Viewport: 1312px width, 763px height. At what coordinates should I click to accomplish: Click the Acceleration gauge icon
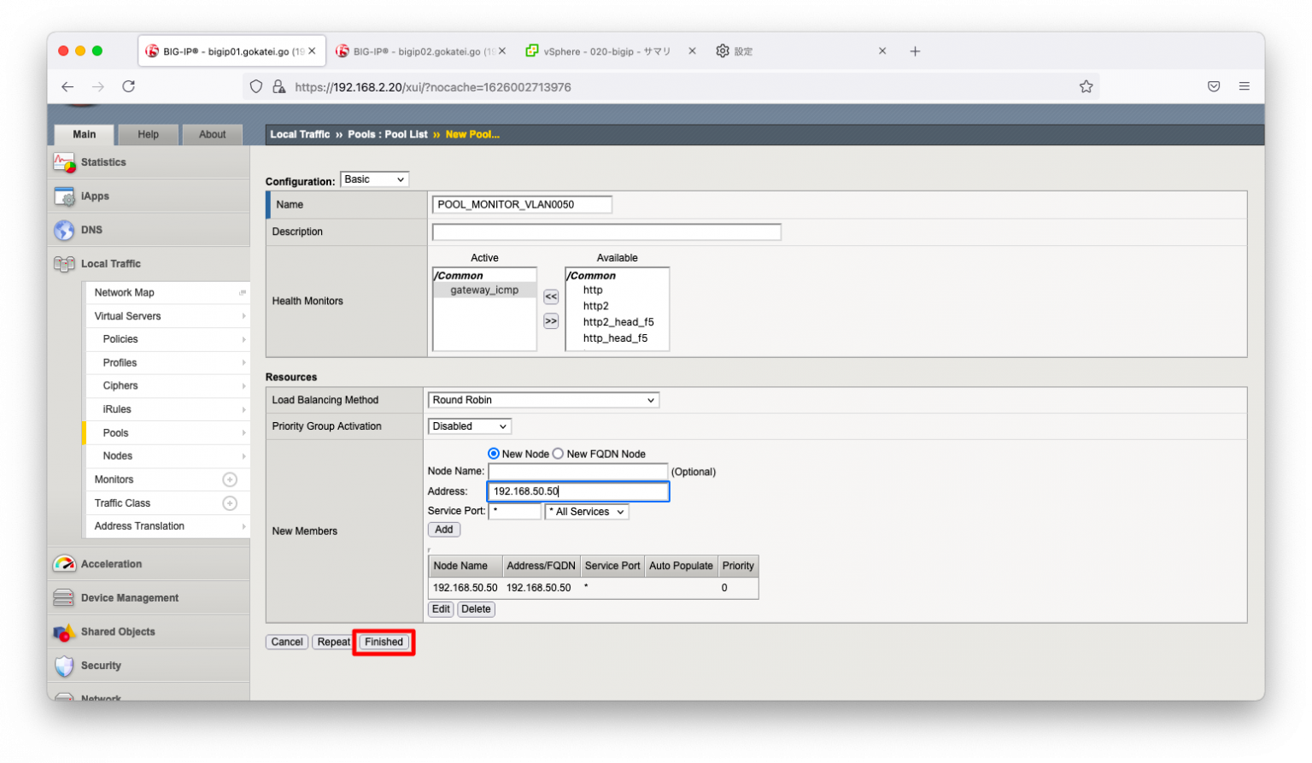pyautogui.click(x=64, y=564)
